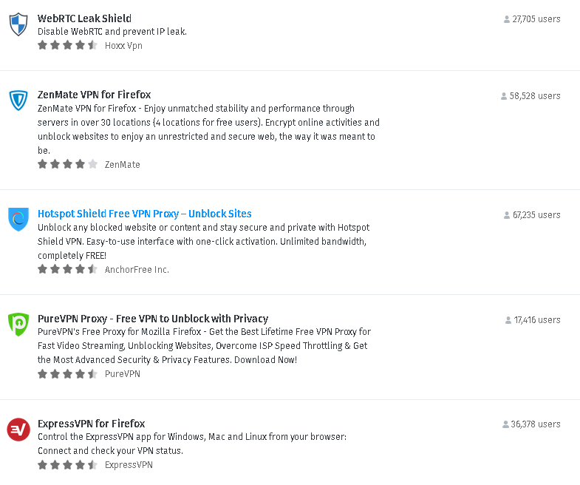This screenshot has width=580, height=485.
Task: Click user icon beside 36,378 users
Action: 505,424
